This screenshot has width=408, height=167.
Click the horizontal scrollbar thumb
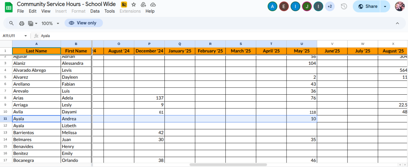click(228, 165)
